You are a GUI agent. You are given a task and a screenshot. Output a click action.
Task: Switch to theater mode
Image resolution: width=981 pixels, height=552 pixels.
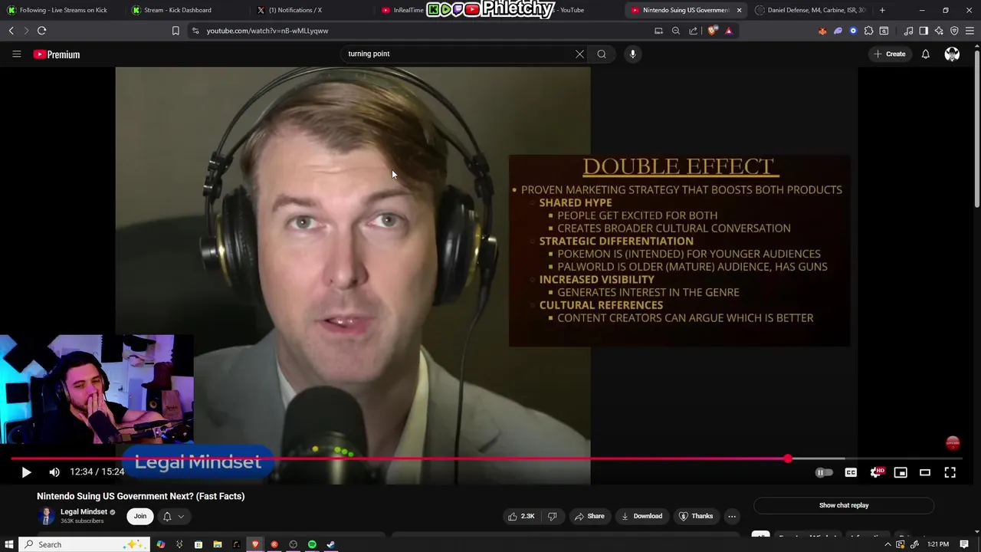click(x=925, y=472)
